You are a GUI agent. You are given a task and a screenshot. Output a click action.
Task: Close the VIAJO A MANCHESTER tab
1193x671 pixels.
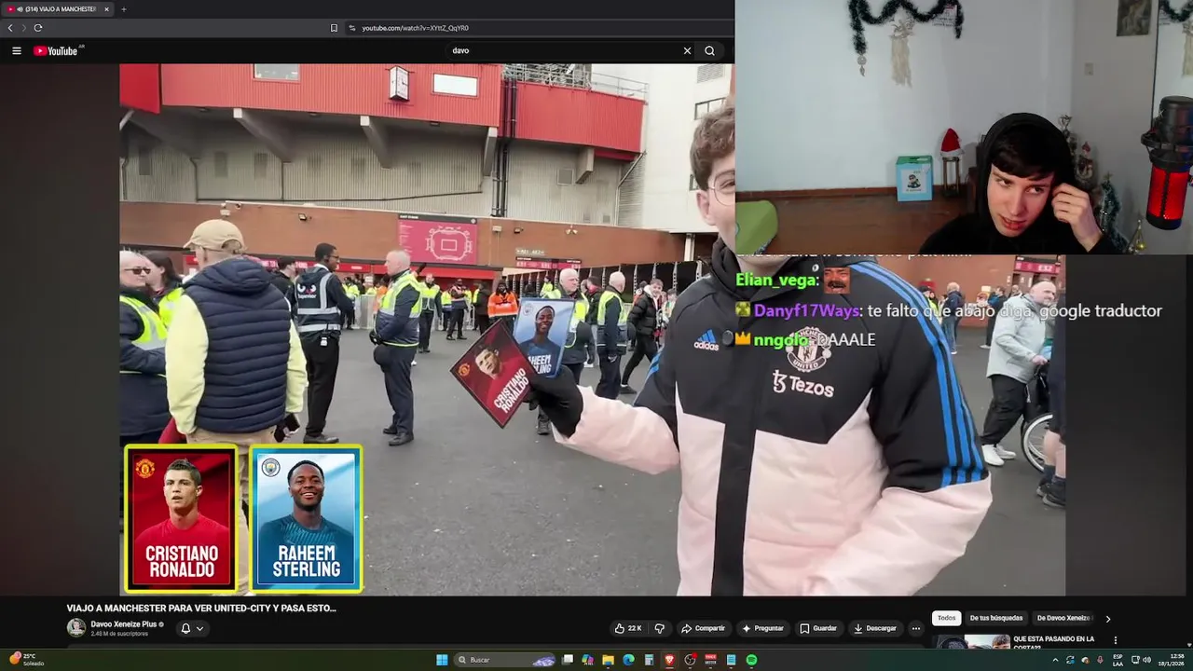coord(106,9)
